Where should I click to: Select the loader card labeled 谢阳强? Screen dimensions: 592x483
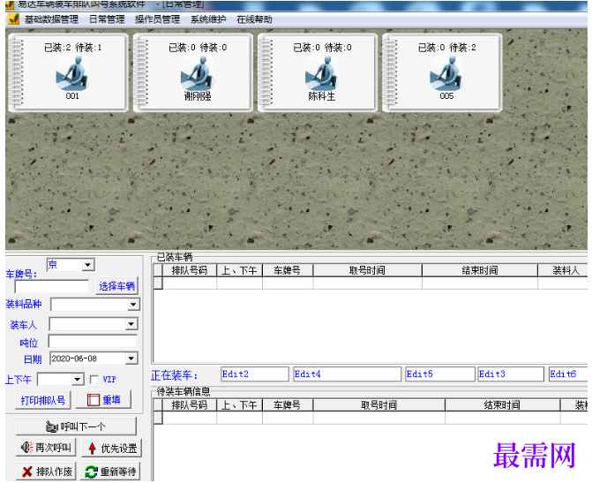pos(192,72)
